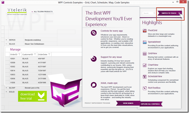Image resolution: width=189 pixels, height=113 pixels.
Task: Open the OrderDate column filter icon
Action: tap(49, 54)
